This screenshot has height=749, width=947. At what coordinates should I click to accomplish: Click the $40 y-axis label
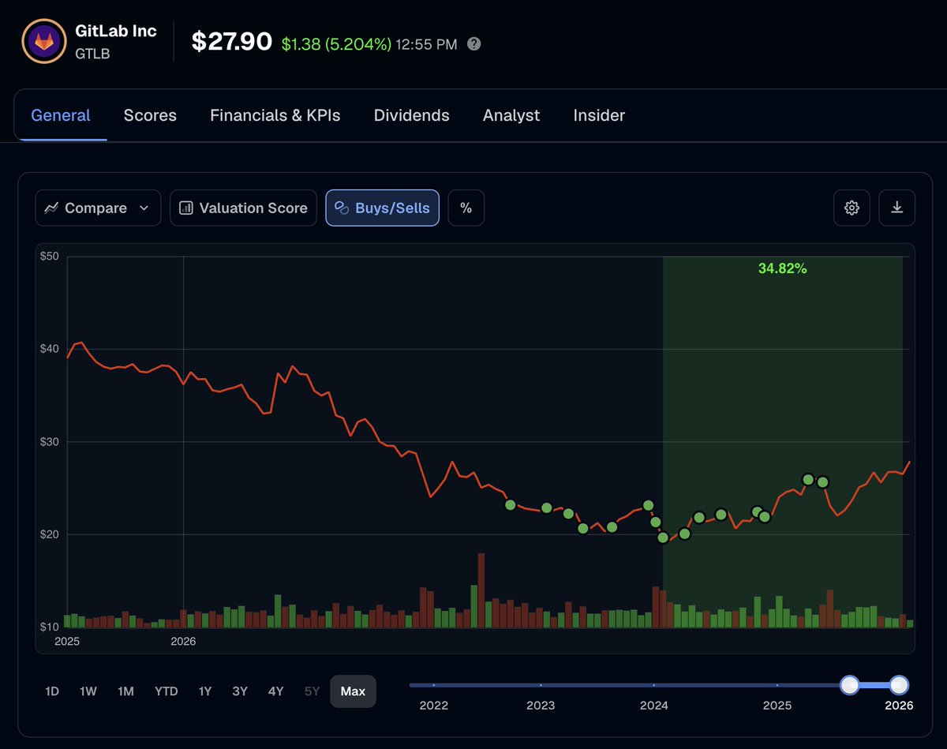click(x=51, y=349)
